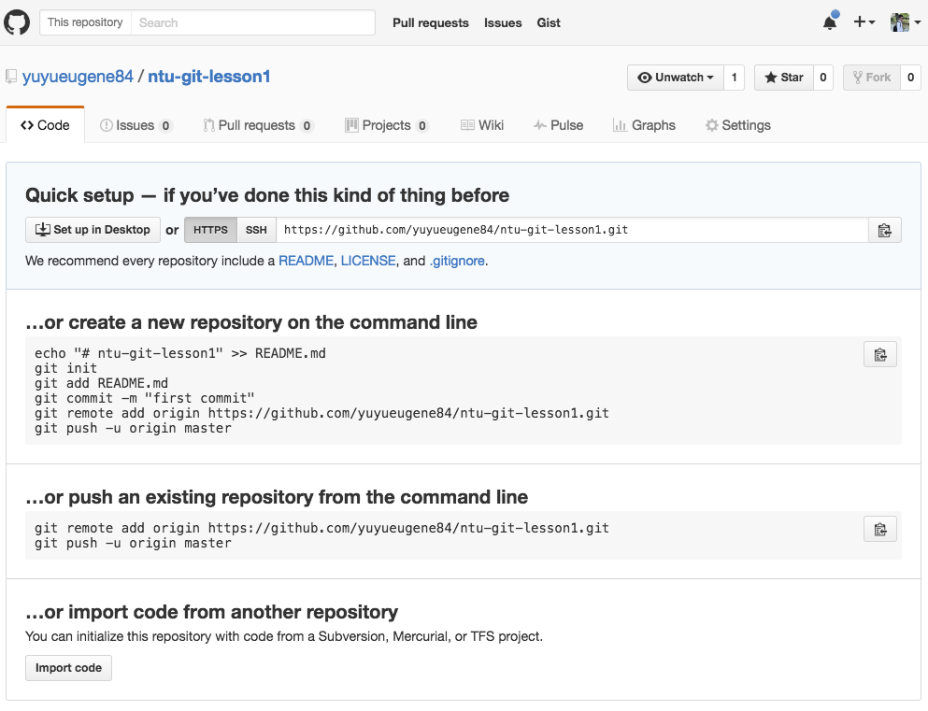Click Issues in top navigation
Viewport: 928px width, 711px height.
[x=503, y=22]
